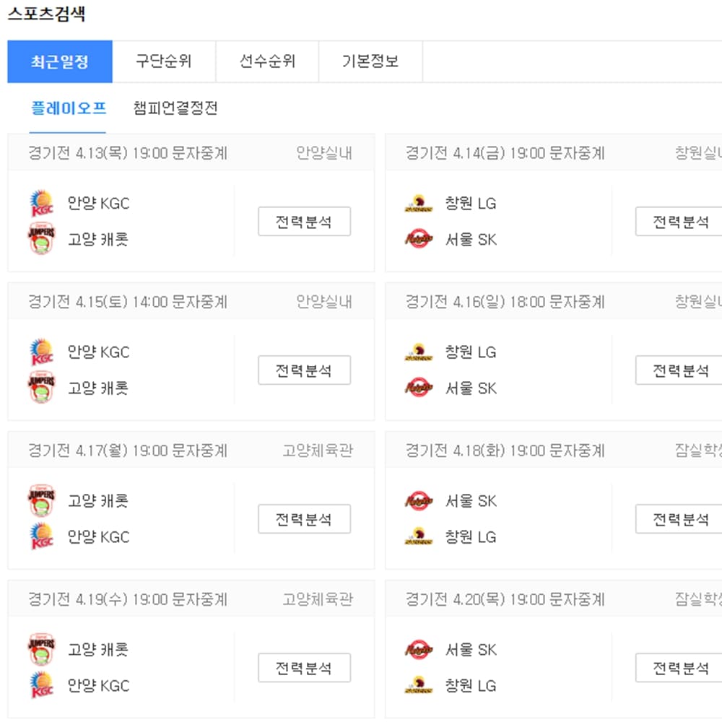Viewport: 722px width, 722px height.
Task: Click the 고양 캐롯 logo in the 4.17 game
Action: (41, 500)
